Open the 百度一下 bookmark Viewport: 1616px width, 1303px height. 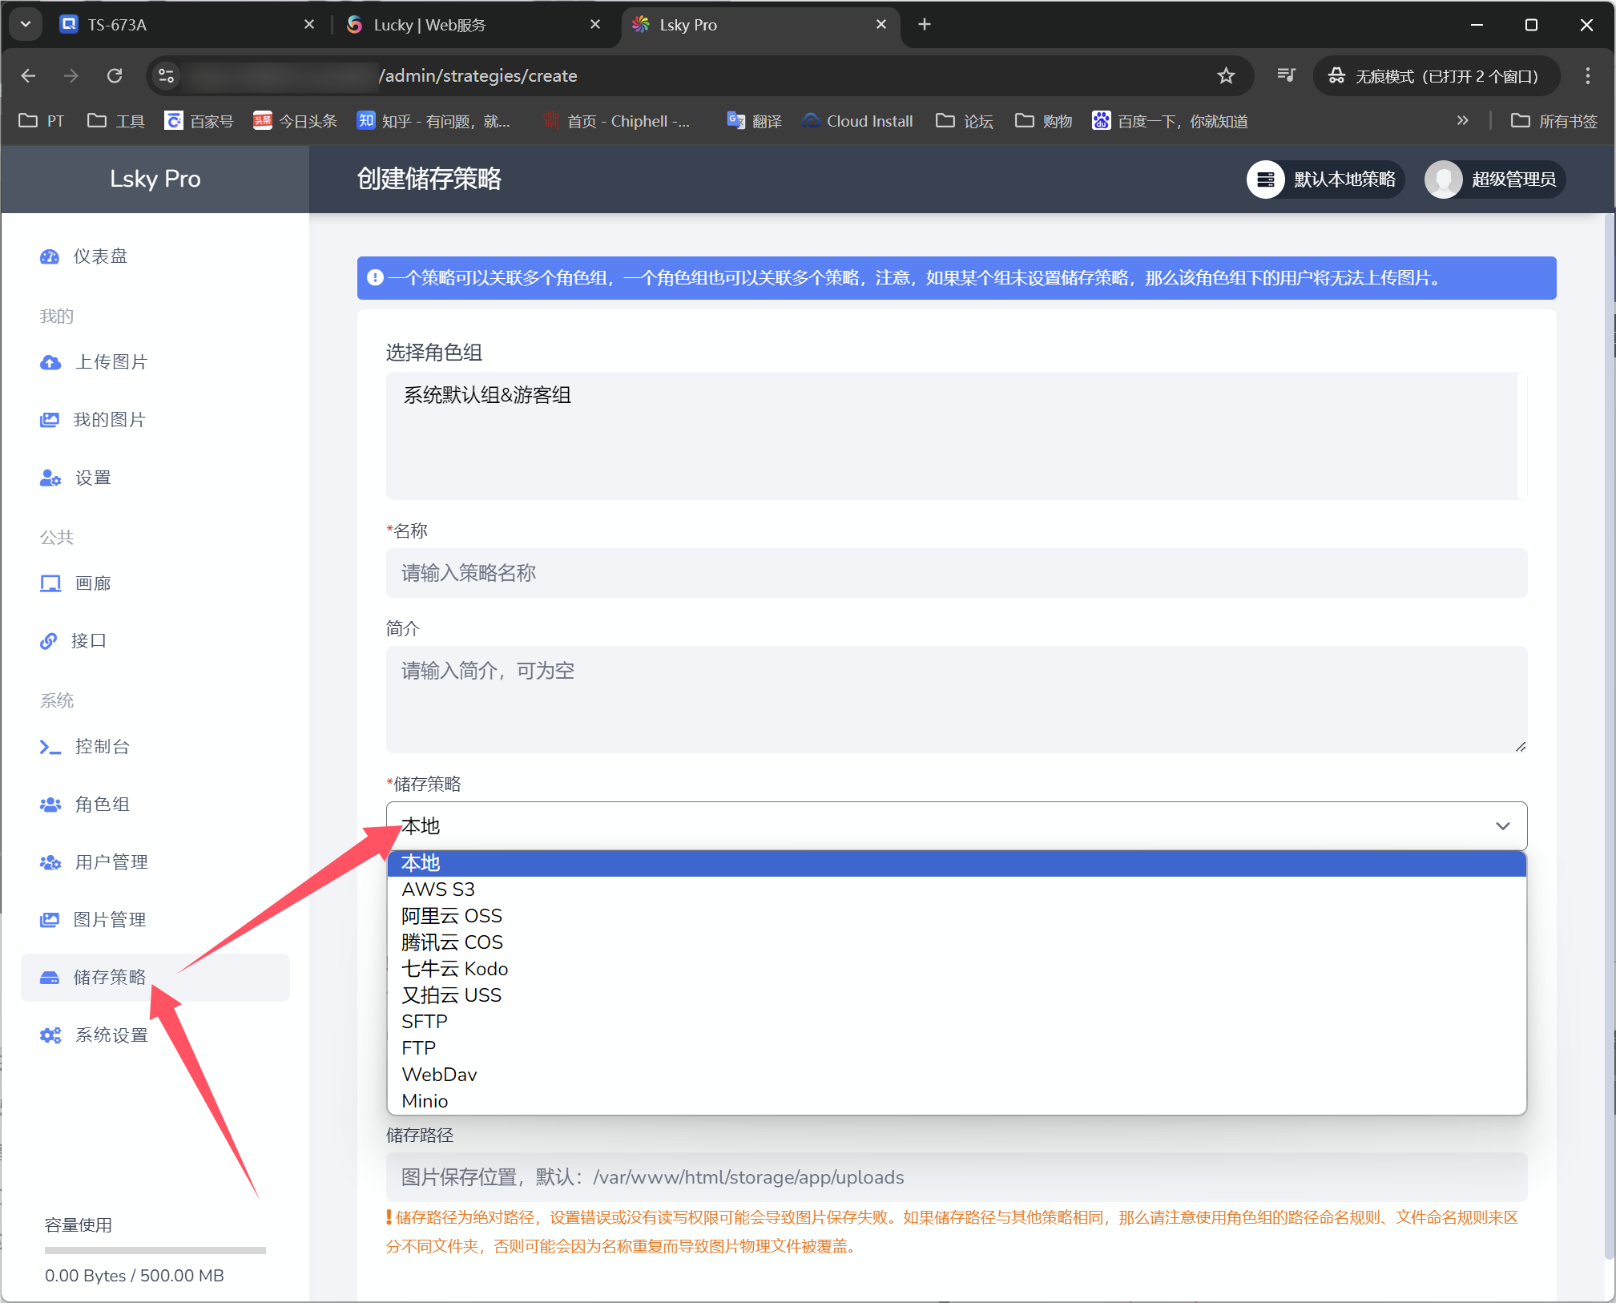[1171, 121]
